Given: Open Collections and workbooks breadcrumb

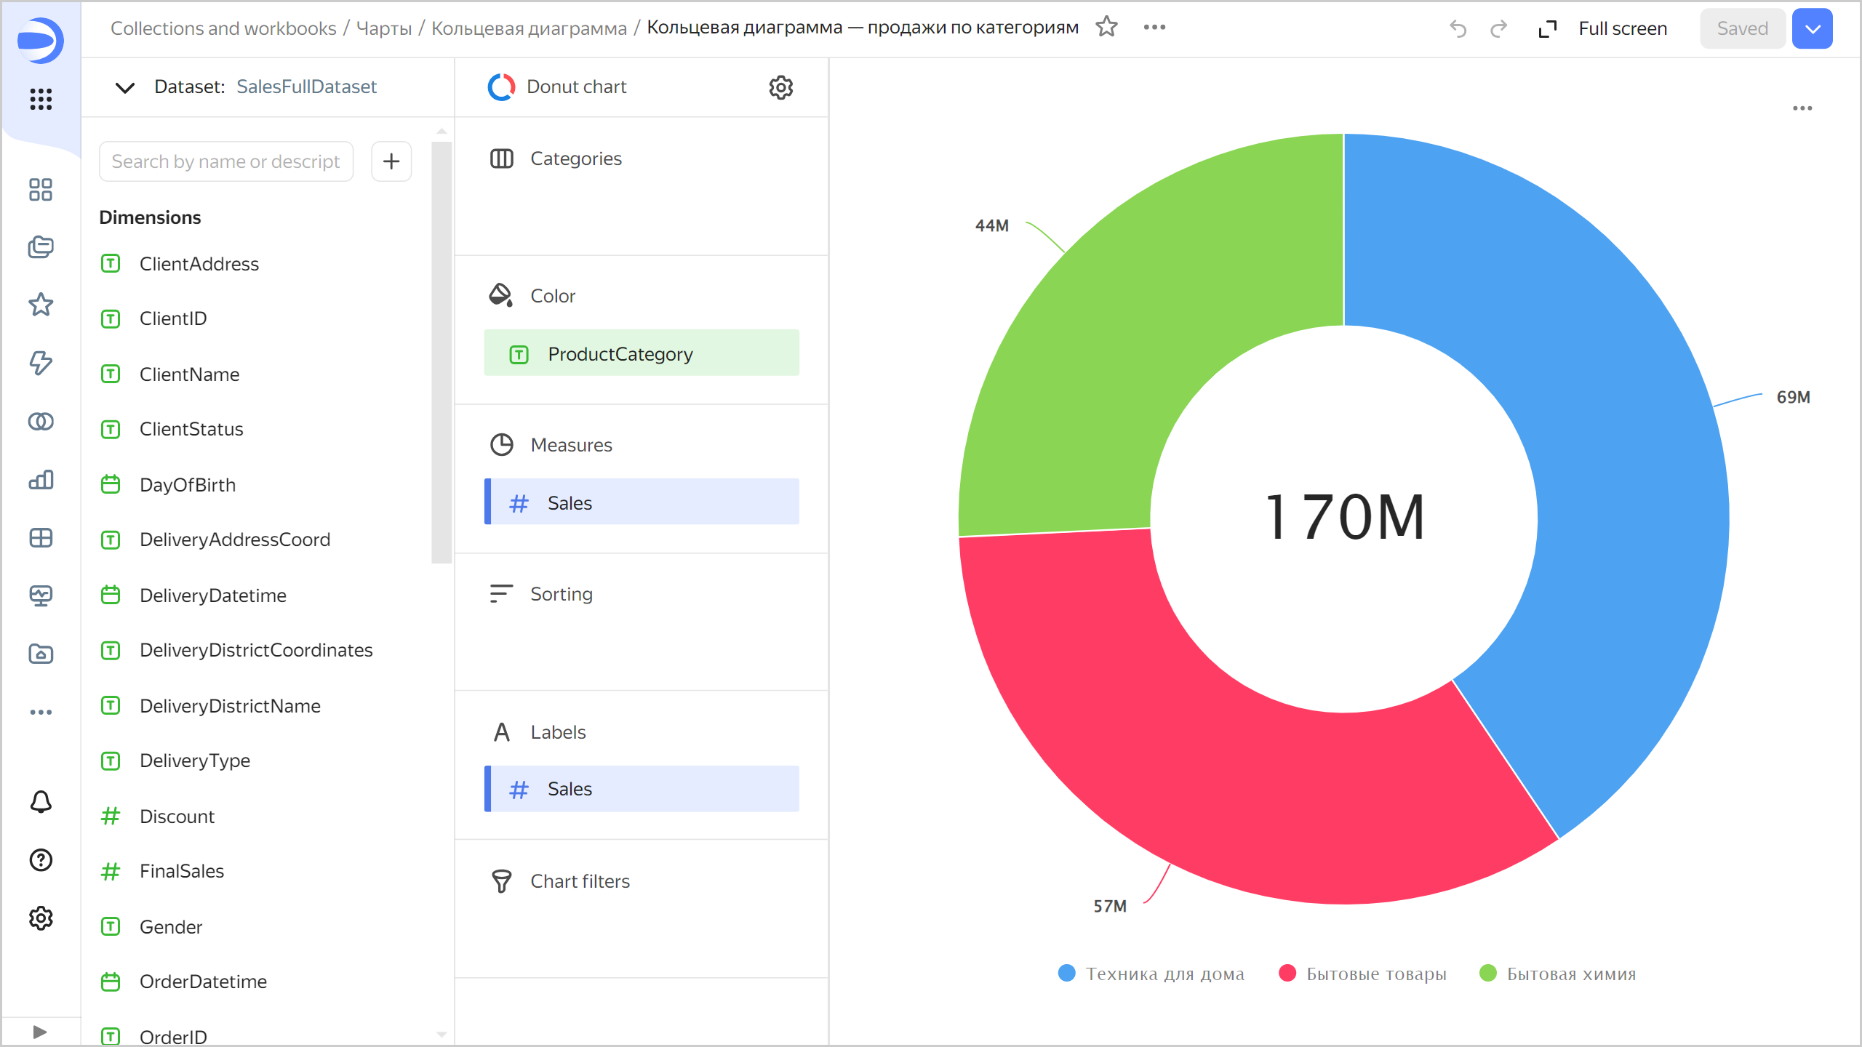Looking at the screenshot, I should pos(223,28).
